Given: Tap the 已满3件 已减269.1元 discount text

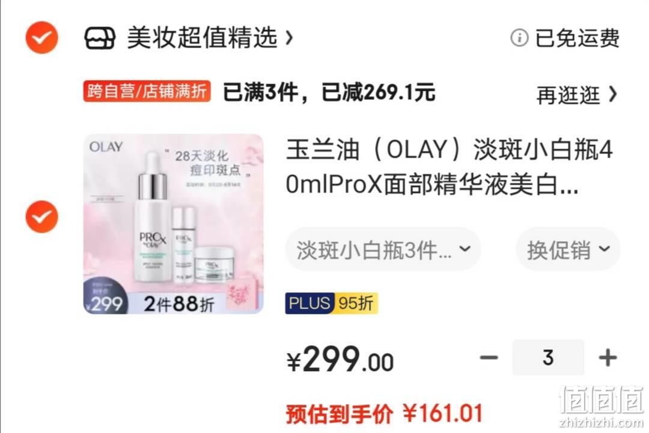Looking at the screenshot, I should pyautogui.click(x=329, y=91).
